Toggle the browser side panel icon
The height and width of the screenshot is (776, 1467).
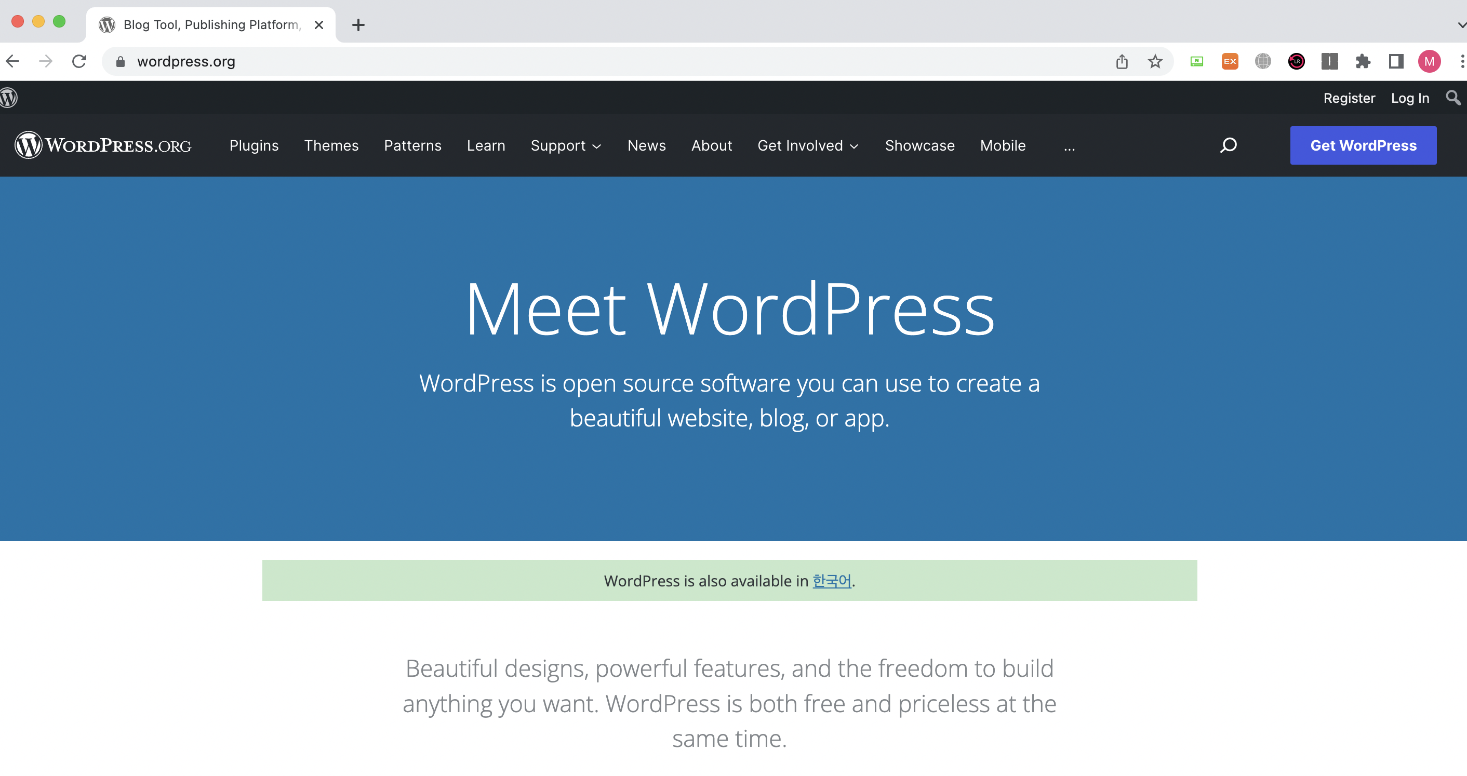click(x=1396, y=61)
